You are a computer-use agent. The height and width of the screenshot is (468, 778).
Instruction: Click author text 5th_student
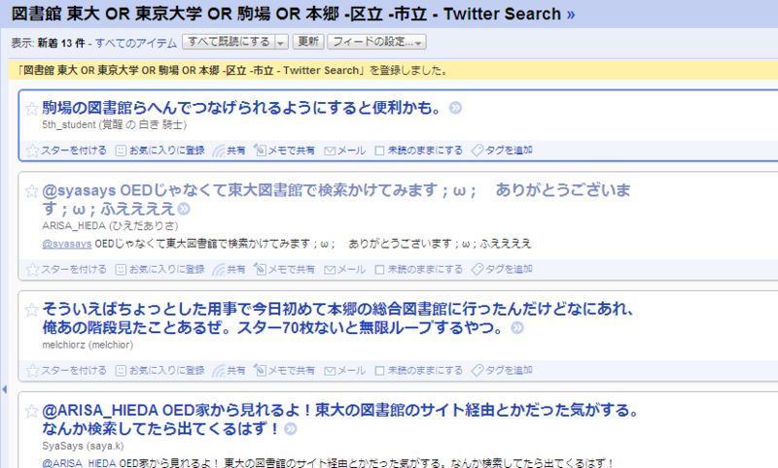[x=68, y=125]
